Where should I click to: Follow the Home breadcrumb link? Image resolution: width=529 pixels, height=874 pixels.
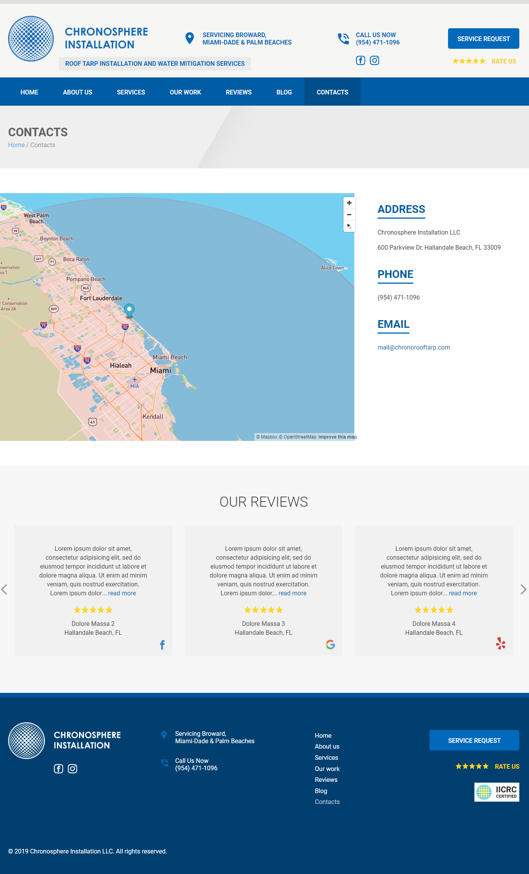pyautogui.click(x=16, y=145)
